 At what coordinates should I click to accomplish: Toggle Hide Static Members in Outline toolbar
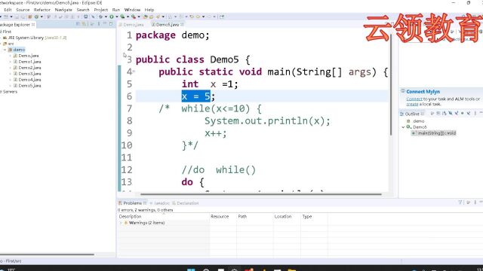click(x=456, y=114)
